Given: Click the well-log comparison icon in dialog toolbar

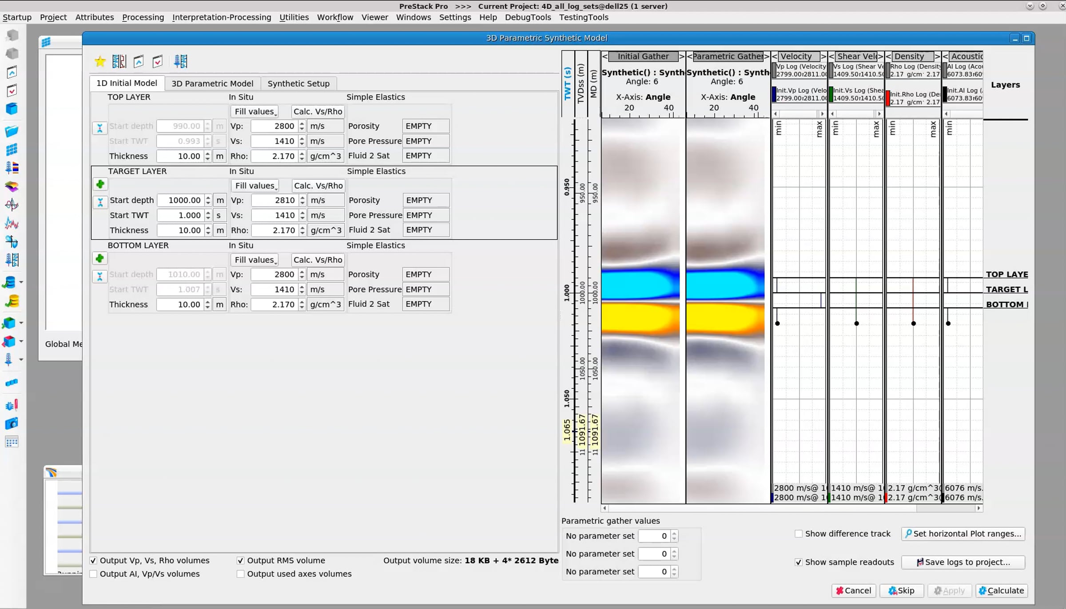Looking at the screenshot, I should (119, 61).
